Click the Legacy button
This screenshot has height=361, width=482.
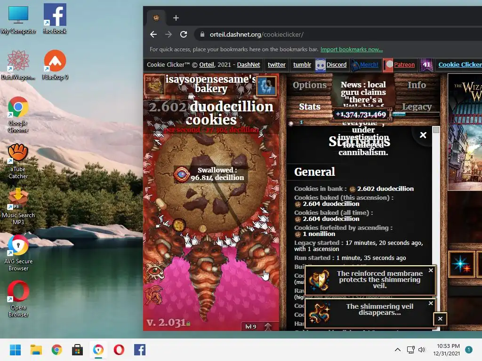tap(417, 107)
